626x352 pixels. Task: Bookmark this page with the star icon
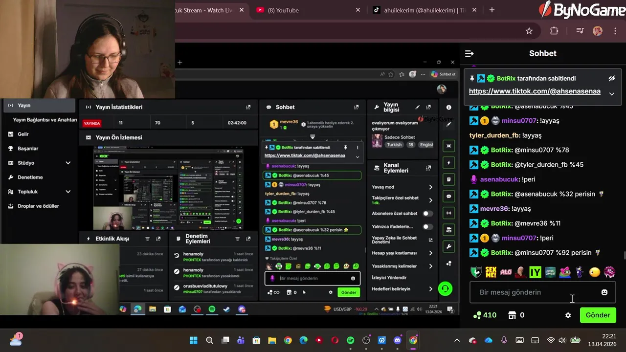tap(529, 31)
